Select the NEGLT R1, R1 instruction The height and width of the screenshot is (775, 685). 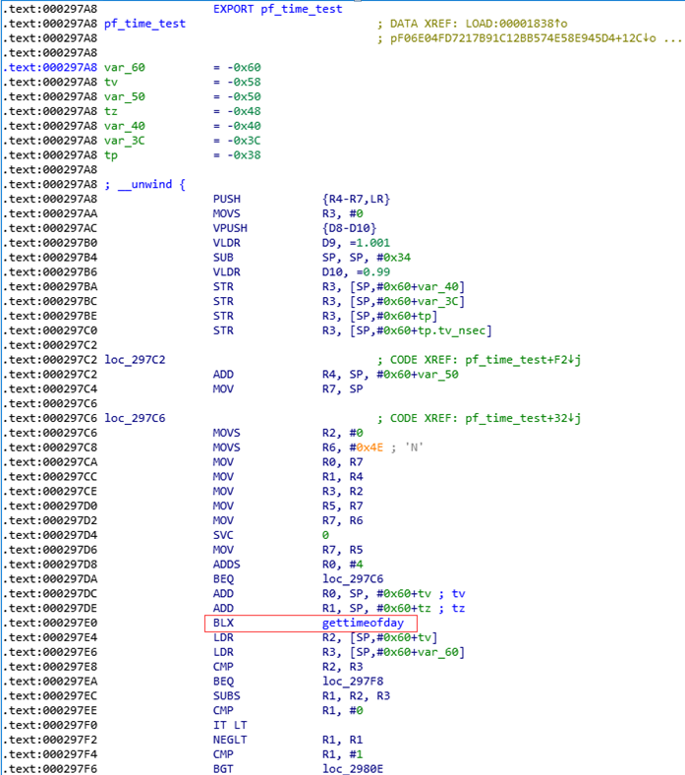[288, 740]
